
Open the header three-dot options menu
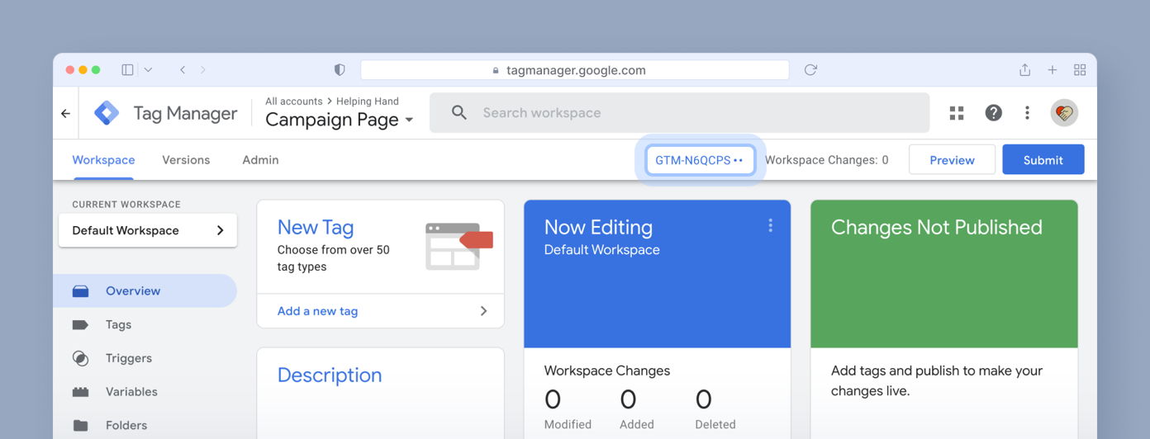(x=1027, y=113)
